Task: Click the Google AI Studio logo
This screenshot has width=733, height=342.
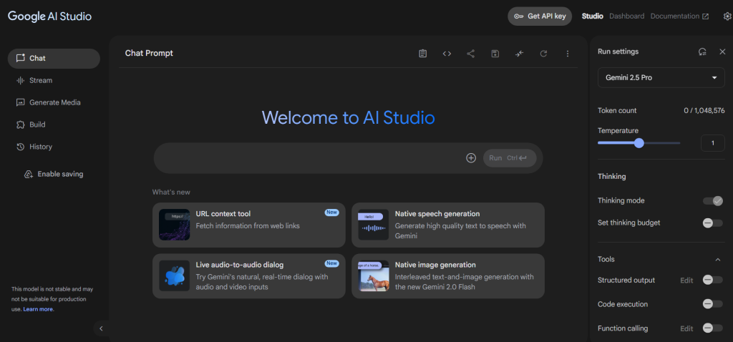Action: 49,16
